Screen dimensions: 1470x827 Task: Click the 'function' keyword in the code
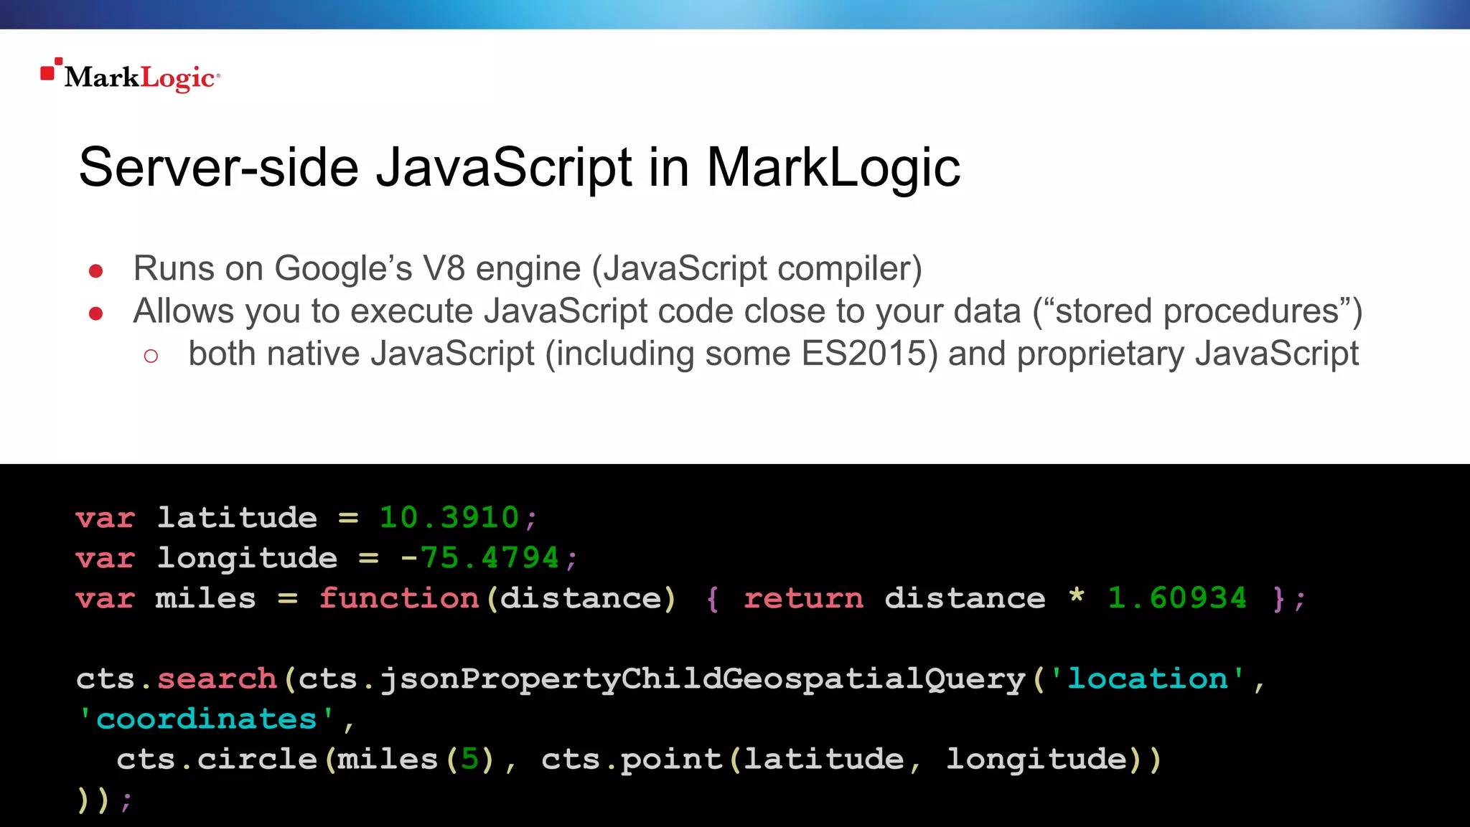click(x=399, y=598)
